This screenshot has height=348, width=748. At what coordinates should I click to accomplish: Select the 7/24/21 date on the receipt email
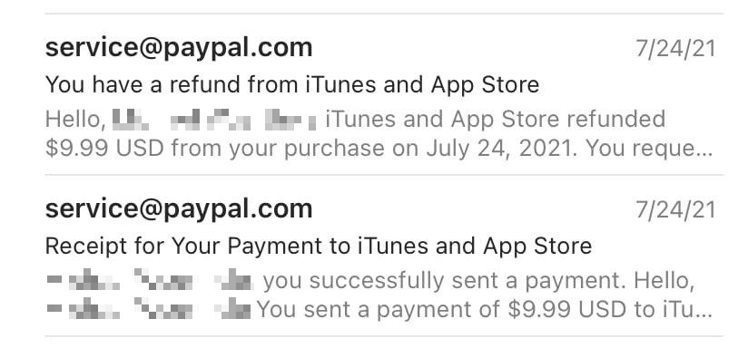point(675,210)
